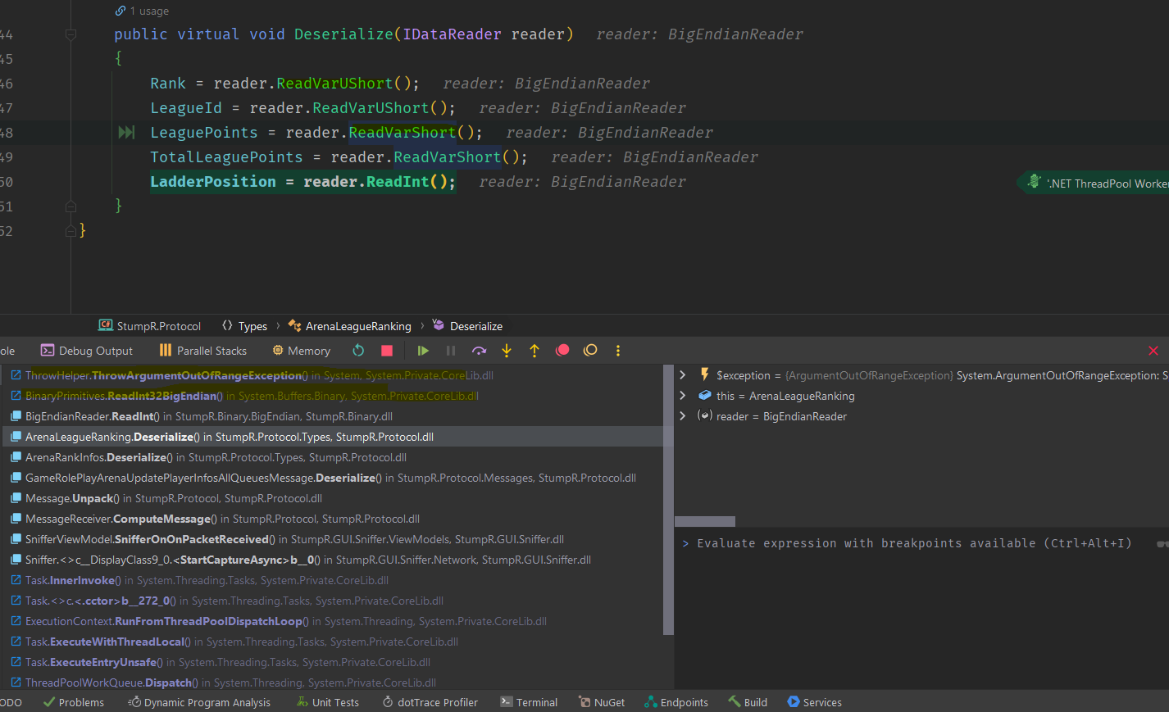Expand the 'this' ArenaLeagueRanking variable
This screenshot has width=1169, height=712.
pos(682,396)
